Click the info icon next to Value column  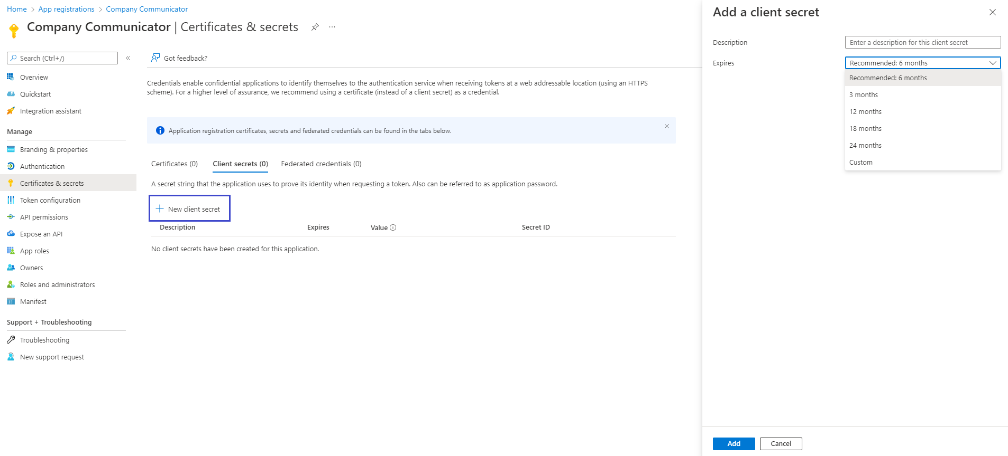[393, 227]
